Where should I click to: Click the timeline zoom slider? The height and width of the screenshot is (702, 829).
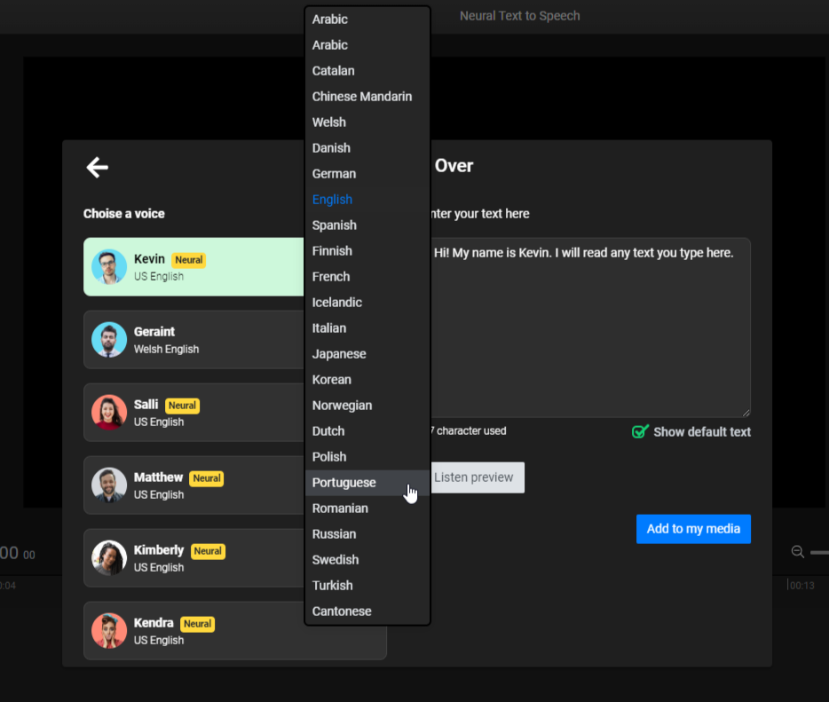[x=820, y=552]
